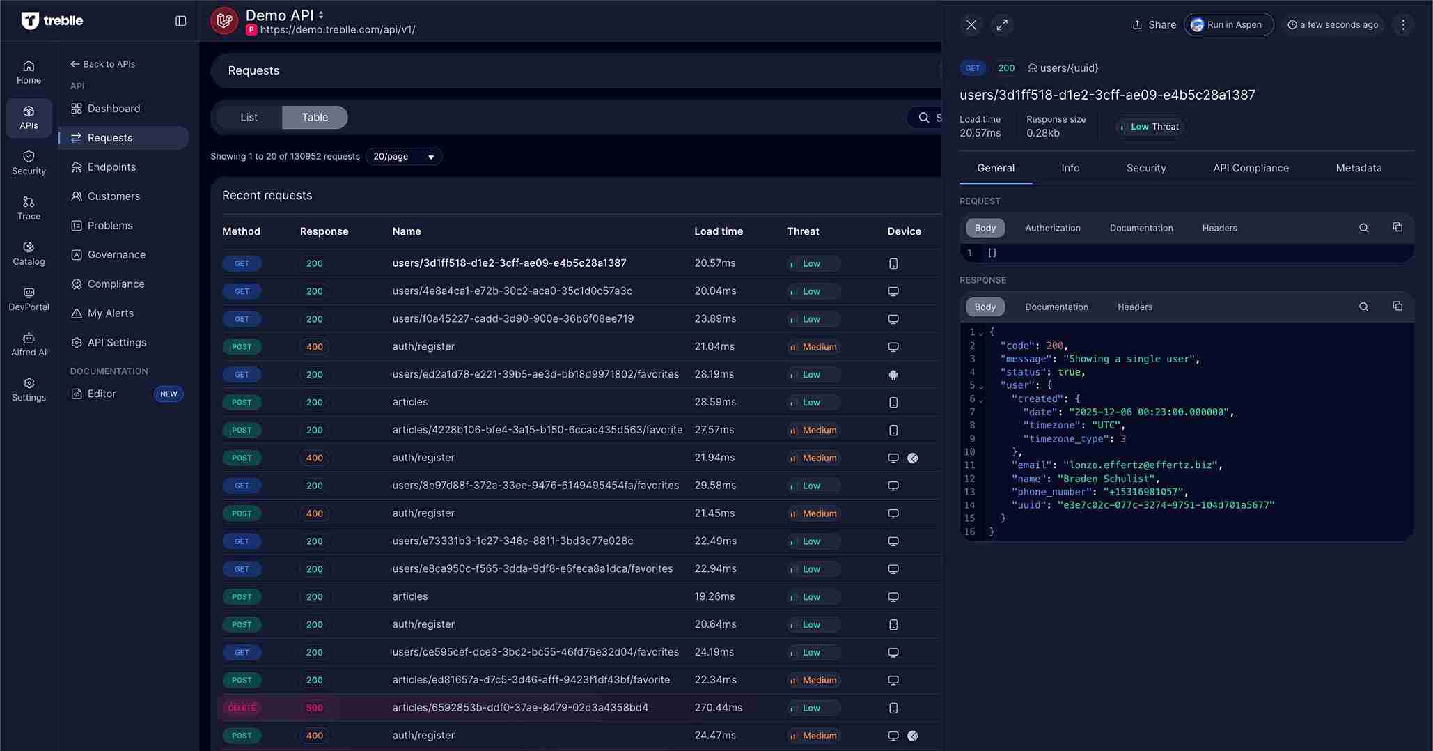
Task: Switch to the Metadata tab
Action: (x=1358, y=168)
